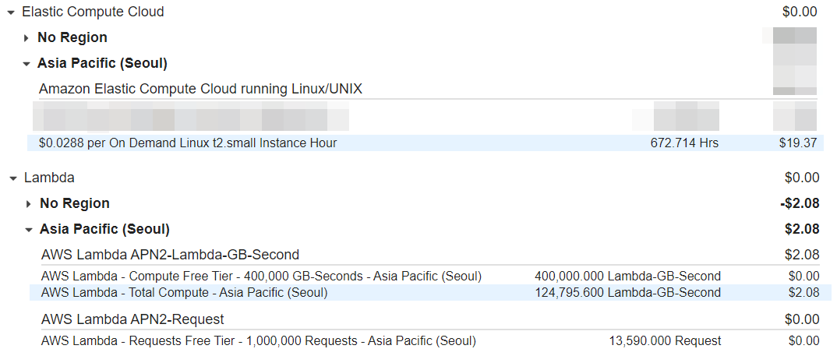Click '400,000.000 Lambda-GB-Second' usage value
Viewport: 837px width, 363px height.
[628, 277]
